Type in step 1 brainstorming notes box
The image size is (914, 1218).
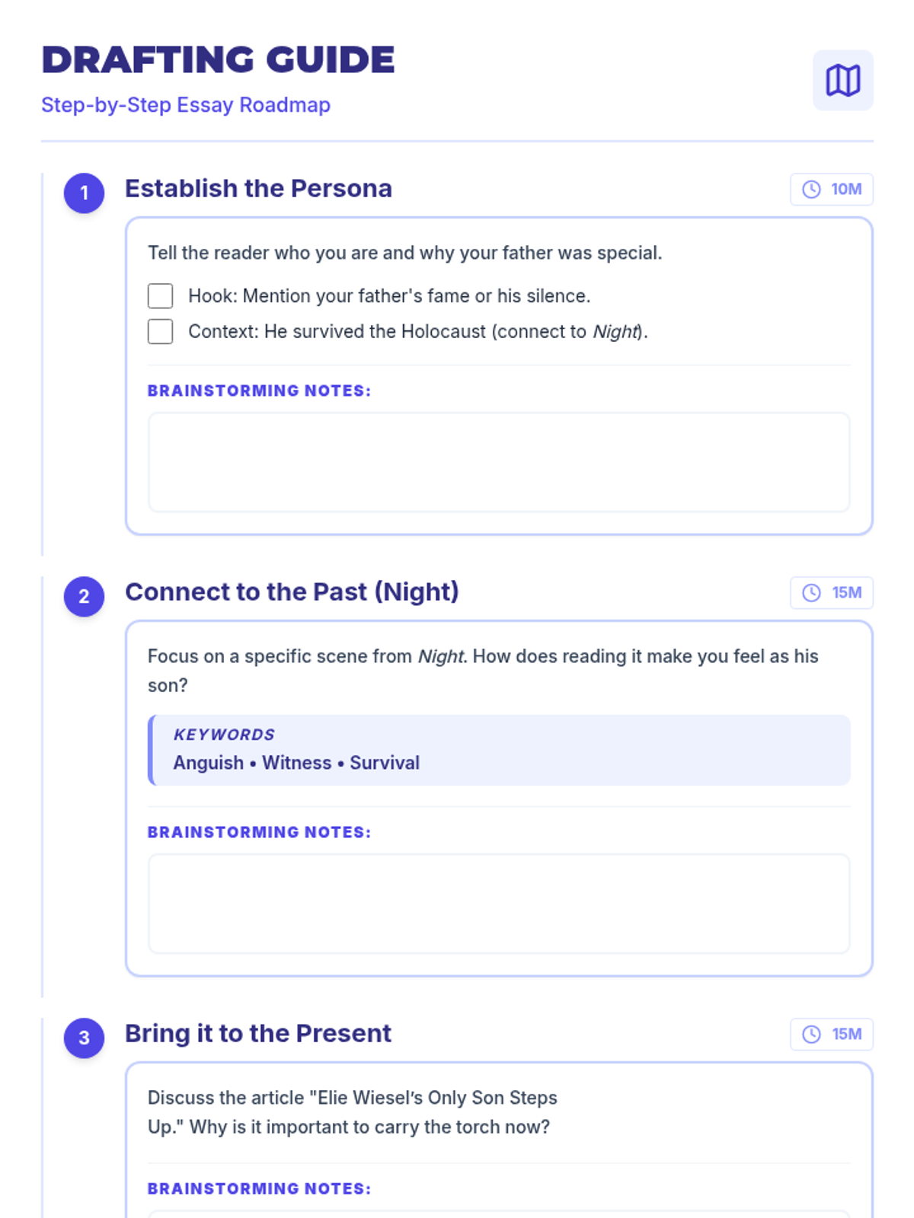499,462
